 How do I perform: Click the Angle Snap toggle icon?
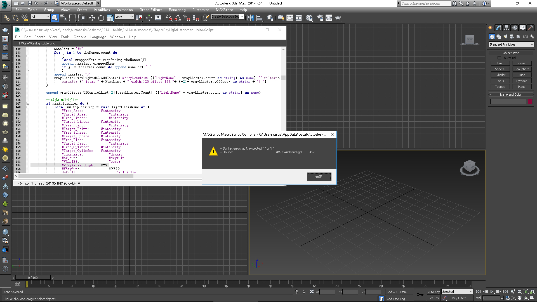178,18
